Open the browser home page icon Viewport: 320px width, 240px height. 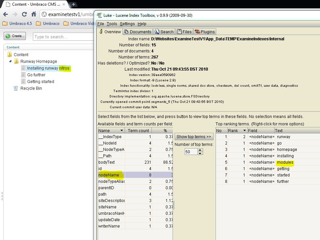coord(34,14)
